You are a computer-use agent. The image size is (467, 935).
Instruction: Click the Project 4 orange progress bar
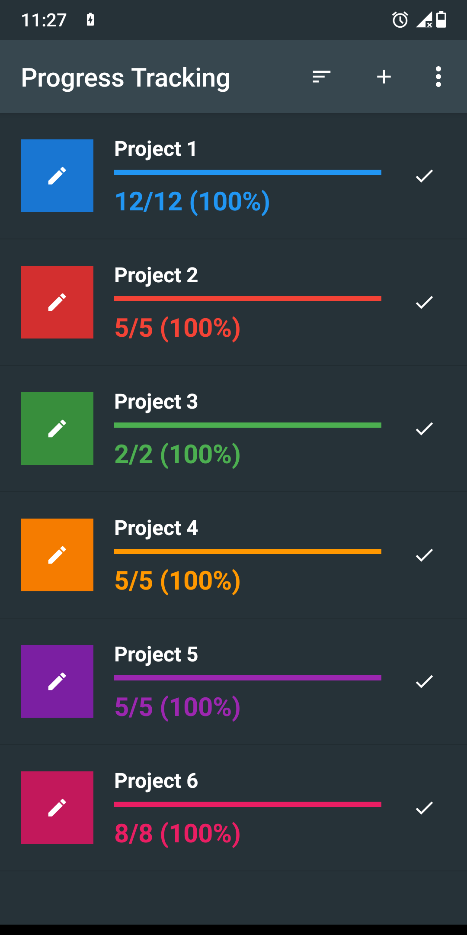248,551
